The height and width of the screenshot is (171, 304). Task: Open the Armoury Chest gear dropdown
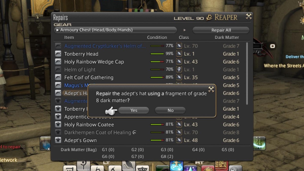(x=116, y=30)
